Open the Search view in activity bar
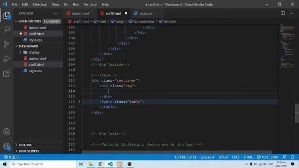The image size is (299, 168). 7,29
